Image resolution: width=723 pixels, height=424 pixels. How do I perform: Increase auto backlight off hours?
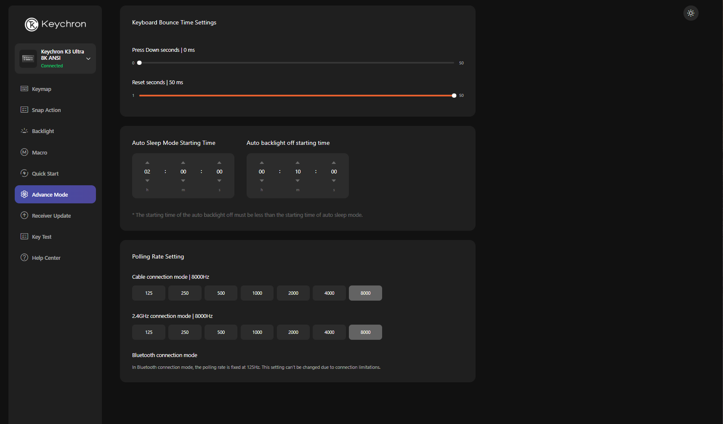262,163
